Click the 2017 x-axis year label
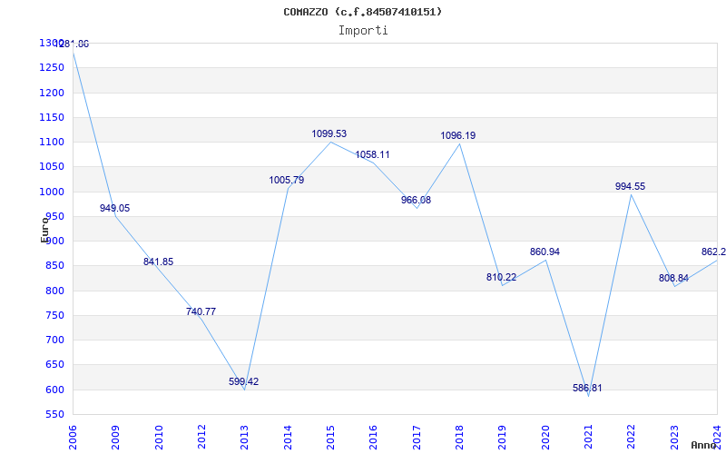Screen dimensions: 726x454 [417, 438]
